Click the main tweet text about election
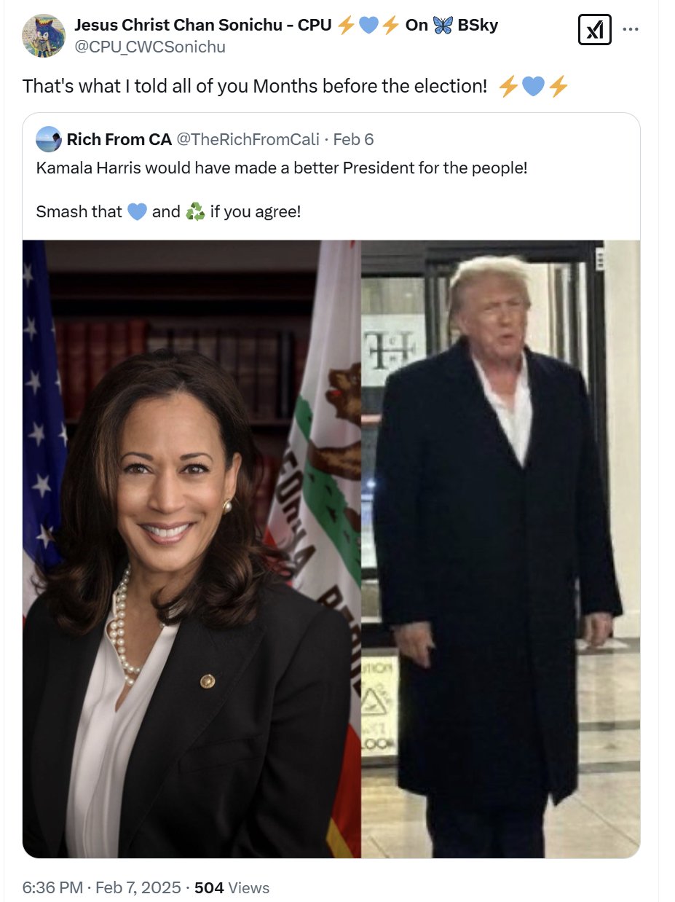This screenshot has height=902, width=675. pos(255,86)
